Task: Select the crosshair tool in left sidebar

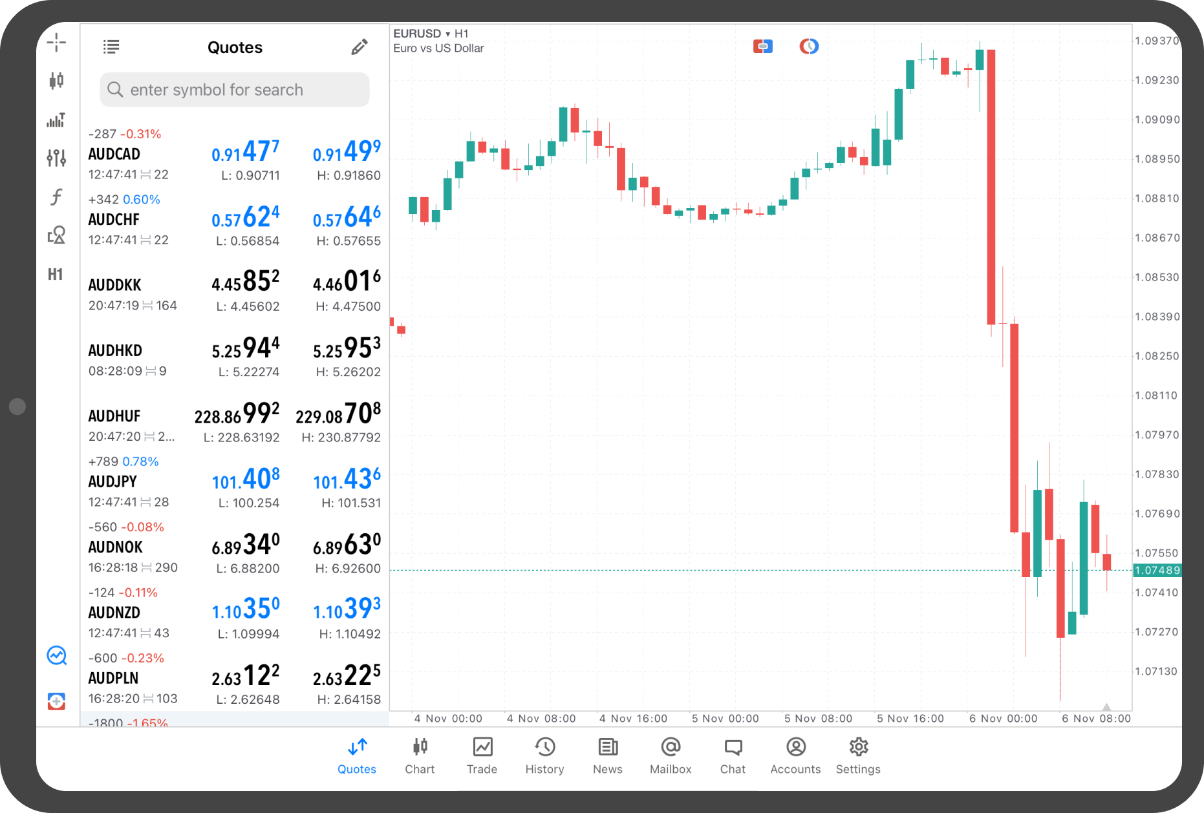Action: (56, 43)
